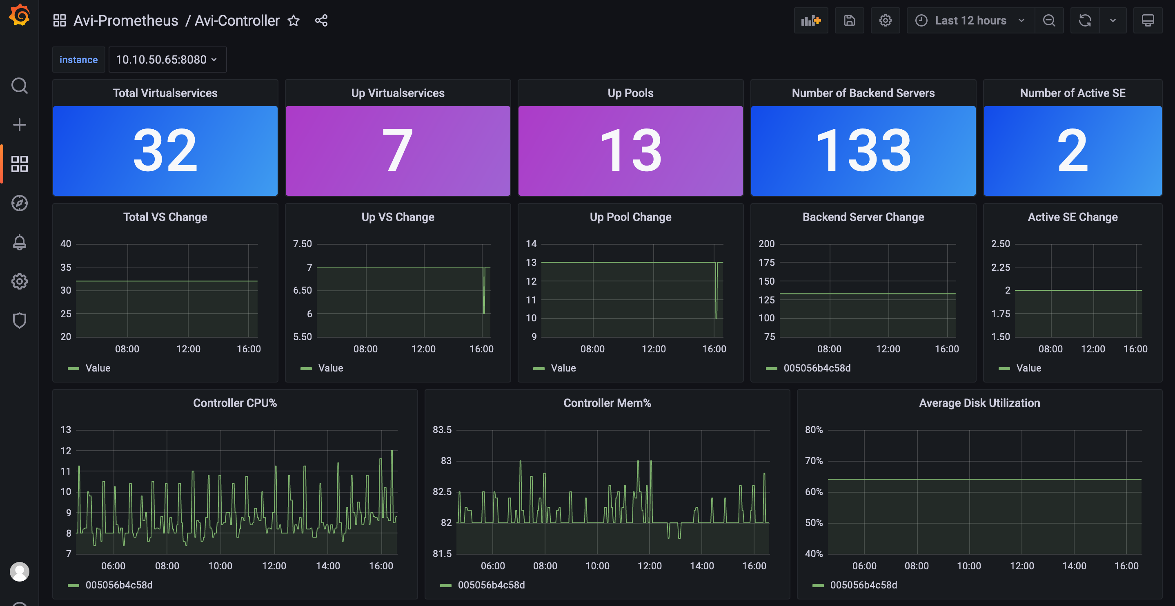Refresh the dashboard
This screenshot has width=1175, height=606.
(x=1085, y=20)
